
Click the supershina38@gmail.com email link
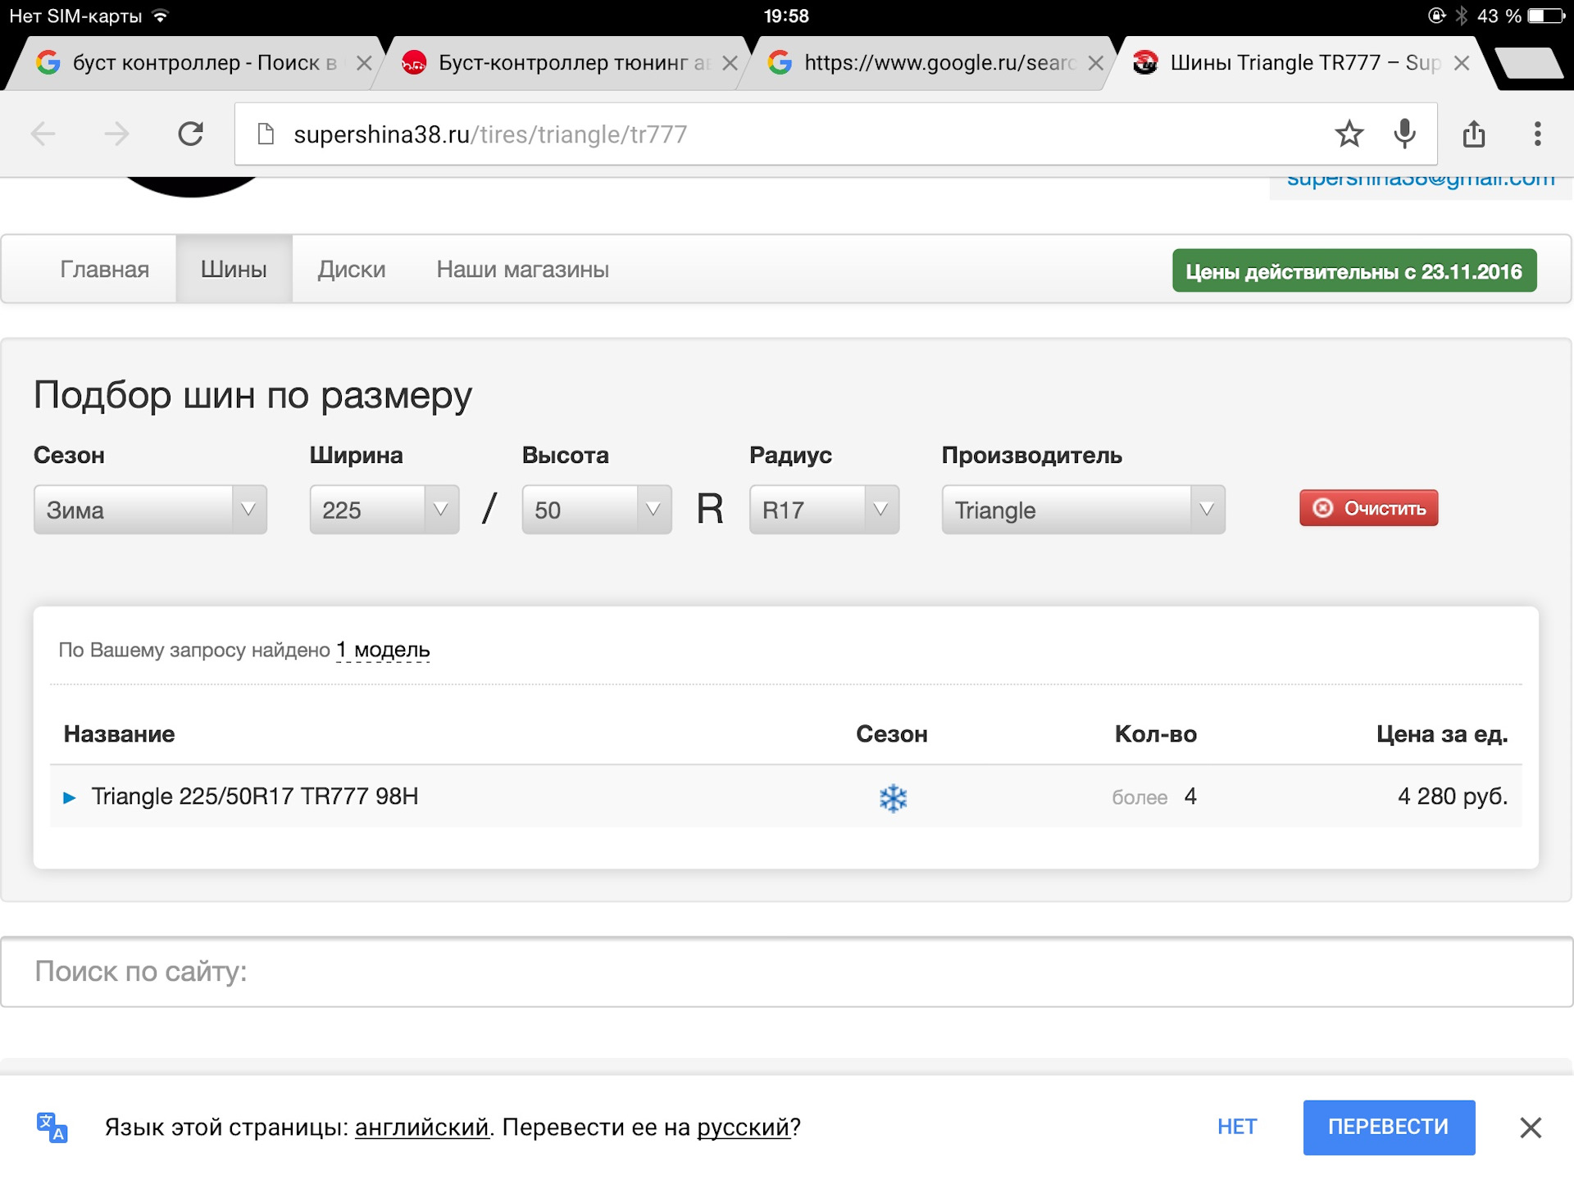(1421, 179)
